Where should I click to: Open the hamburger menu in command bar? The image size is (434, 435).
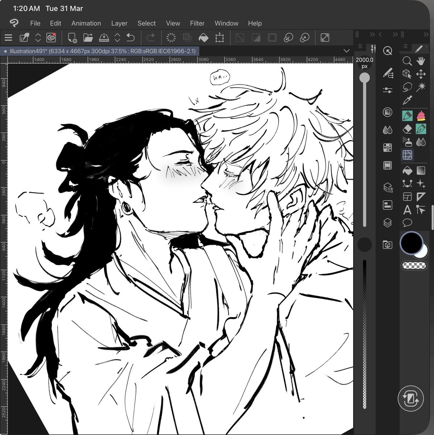click(x=8, y=38)
